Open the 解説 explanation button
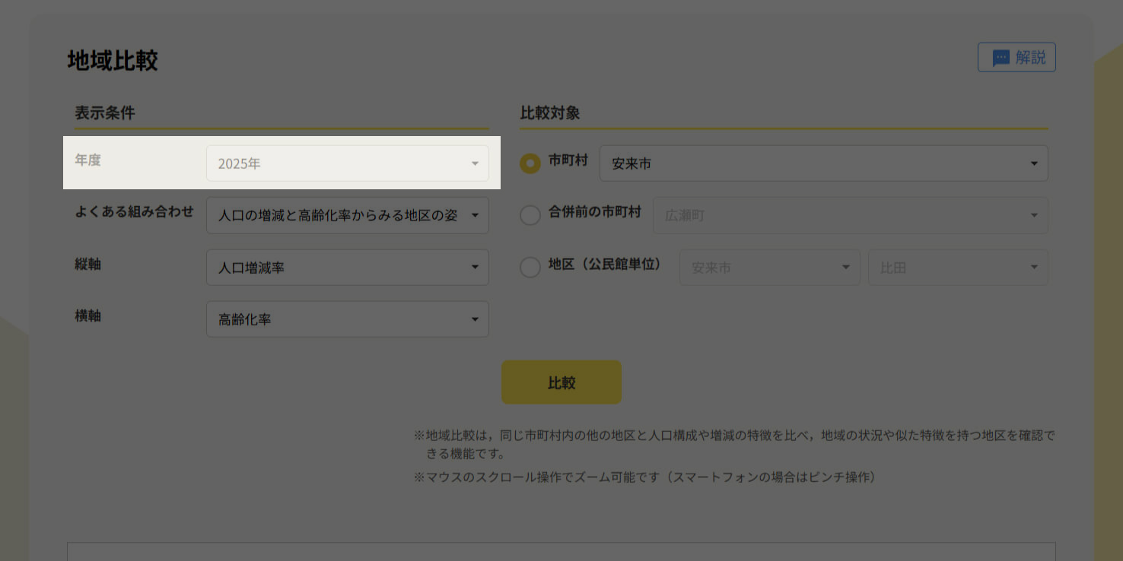The image size is (1123, 561). pos(1016,57)
